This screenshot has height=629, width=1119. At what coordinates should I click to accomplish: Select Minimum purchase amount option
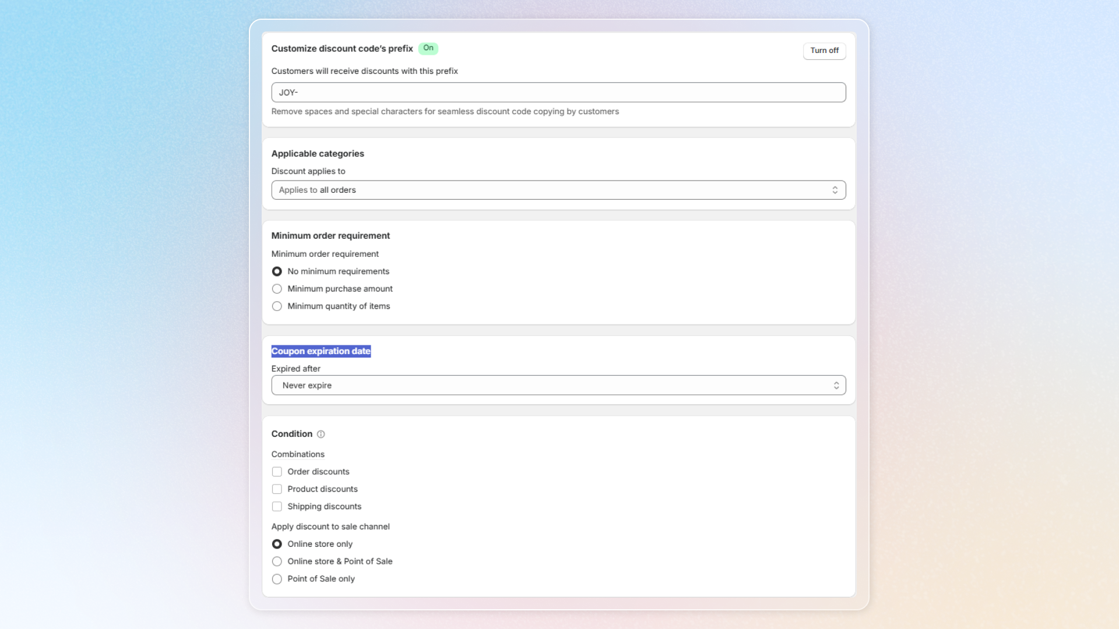tap(277, 289)
